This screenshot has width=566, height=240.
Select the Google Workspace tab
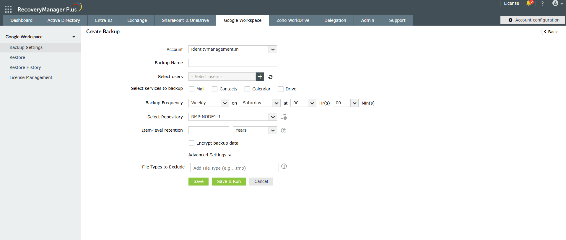coord(243,20)
